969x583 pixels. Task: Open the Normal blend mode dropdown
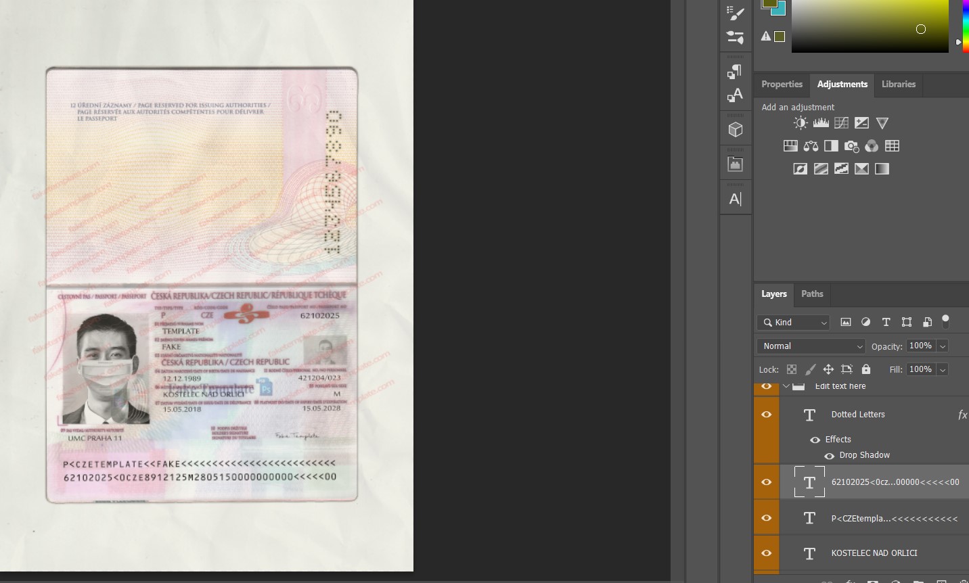pyautogui.click(x=810, y=346)
